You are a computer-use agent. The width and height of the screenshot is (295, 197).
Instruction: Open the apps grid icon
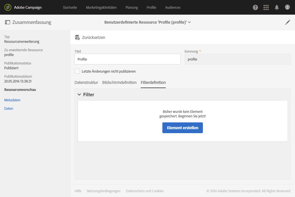point(266,8)
